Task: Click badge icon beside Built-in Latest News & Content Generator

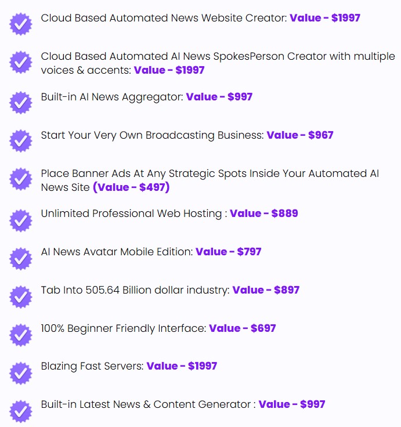Action: pos(21,411)
